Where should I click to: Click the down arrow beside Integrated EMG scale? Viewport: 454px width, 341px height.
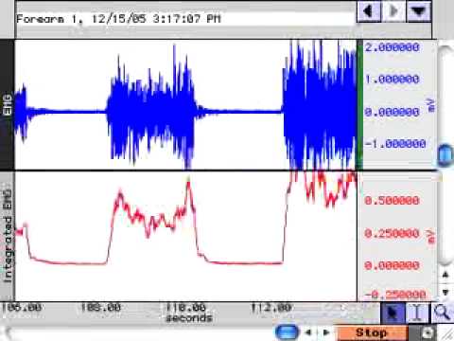click(x=445, y=292)
